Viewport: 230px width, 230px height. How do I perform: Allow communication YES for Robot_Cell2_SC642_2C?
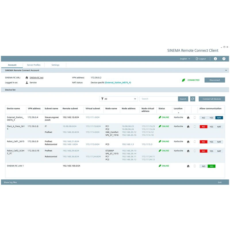point(211,151)
